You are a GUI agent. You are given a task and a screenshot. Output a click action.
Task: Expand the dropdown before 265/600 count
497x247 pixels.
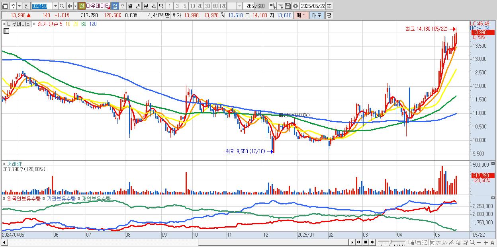pos(239,6)
